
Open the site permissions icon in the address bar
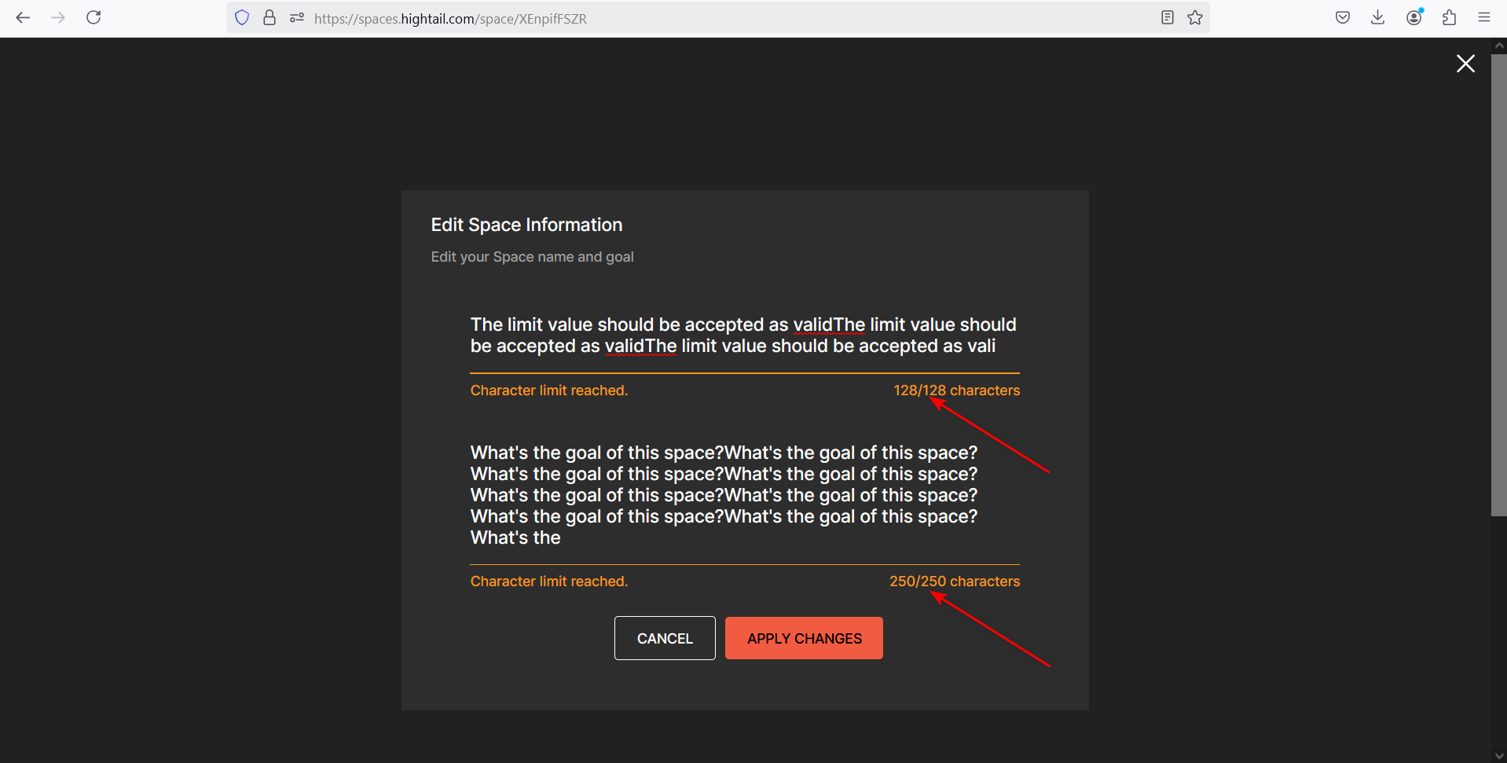click(x=296, y=17)
